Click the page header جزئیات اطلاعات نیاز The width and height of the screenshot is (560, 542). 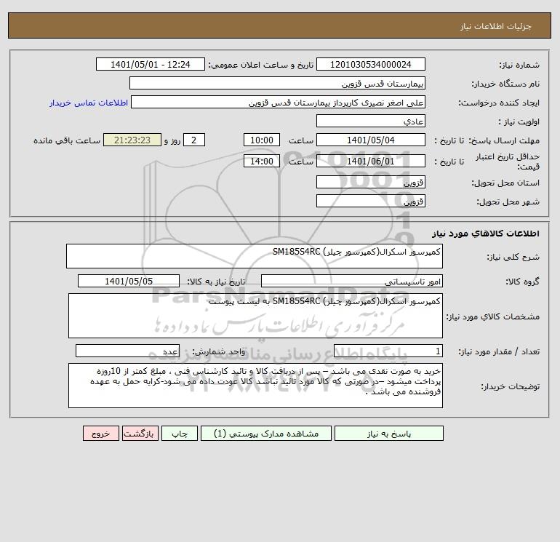(496, 26)
